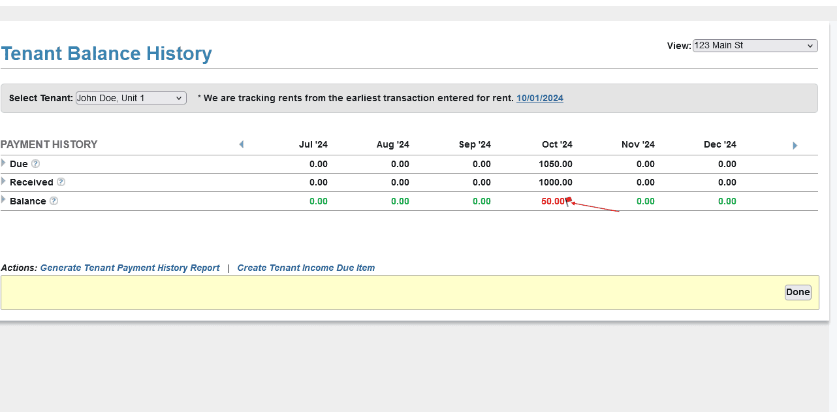Click the 10/01/2024 earliest transaction date link

[x=539, y=98]
